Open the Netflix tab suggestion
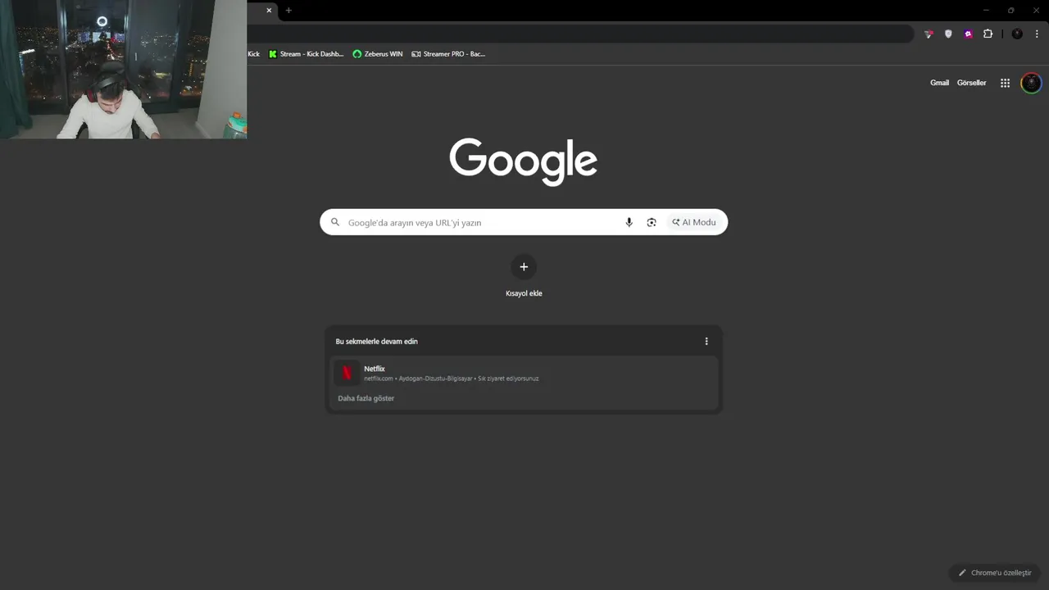The width and height of the screenshot is (1049, 590). pos(524,373)
